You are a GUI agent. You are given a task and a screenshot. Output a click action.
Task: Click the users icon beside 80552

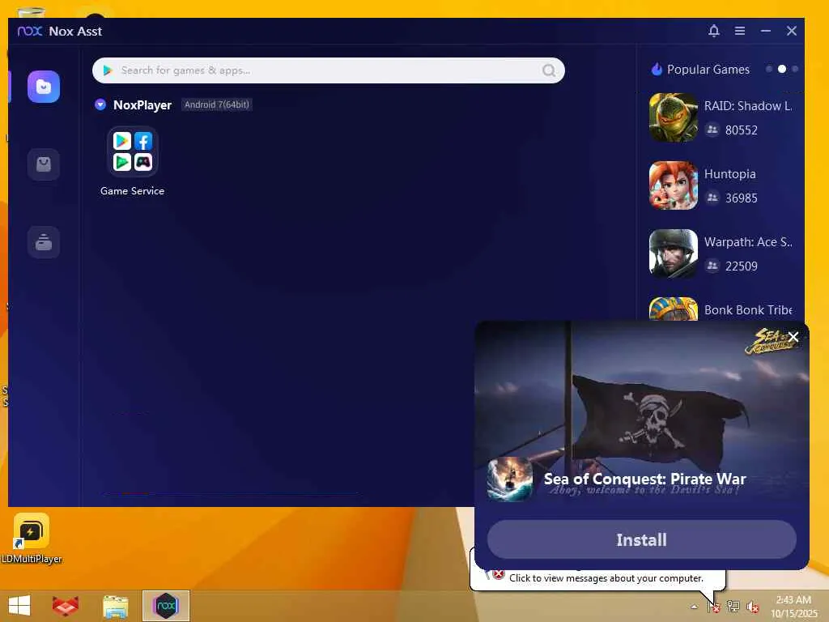(712, 130)
